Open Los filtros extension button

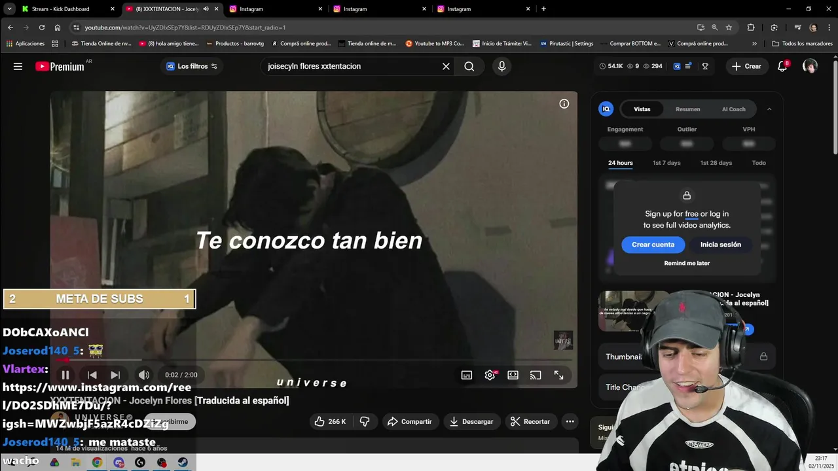pos(191,66)
